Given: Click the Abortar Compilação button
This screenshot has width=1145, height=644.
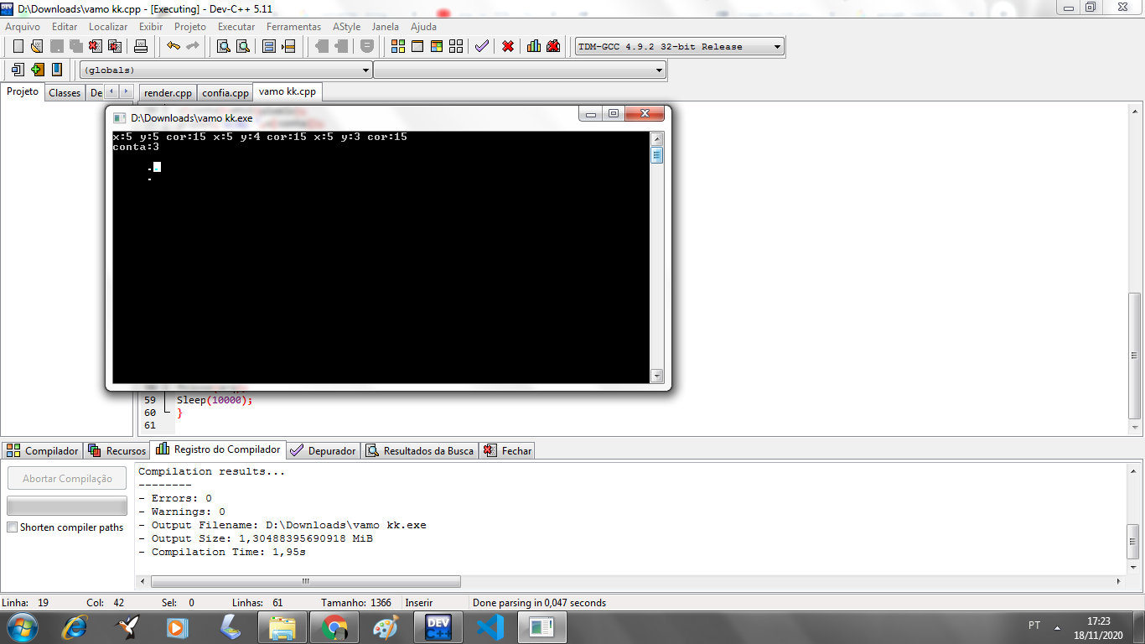Looking at the screenshot, I should pos(67,479).
